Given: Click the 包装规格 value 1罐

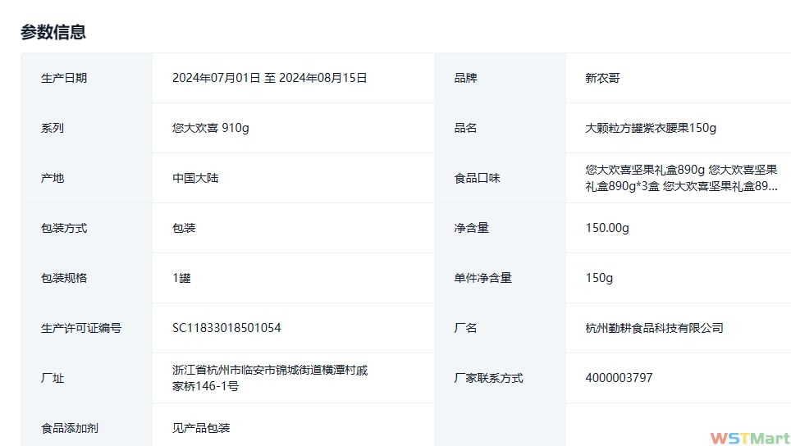Looking at the screenshot, I should pyautogui.click(x=181, y=278).
